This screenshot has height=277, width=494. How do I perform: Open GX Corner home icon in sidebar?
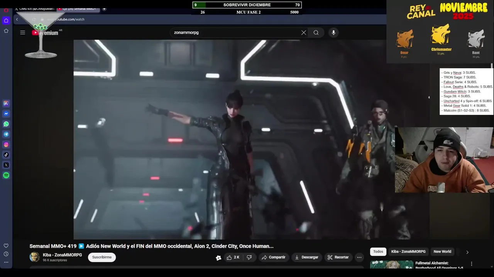6,20
